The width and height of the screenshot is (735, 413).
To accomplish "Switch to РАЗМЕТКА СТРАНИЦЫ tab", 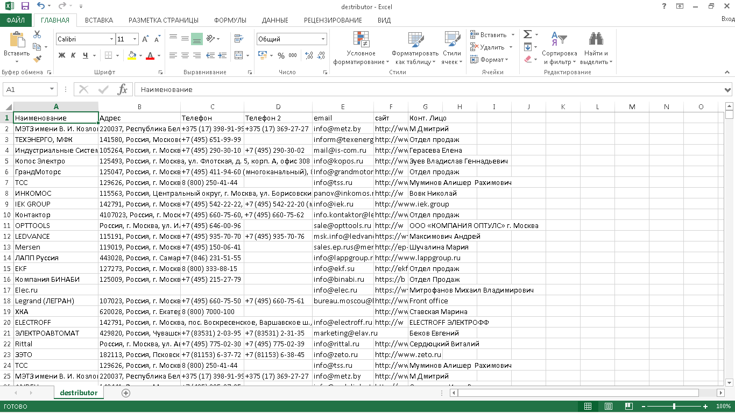I will [164, 20].
